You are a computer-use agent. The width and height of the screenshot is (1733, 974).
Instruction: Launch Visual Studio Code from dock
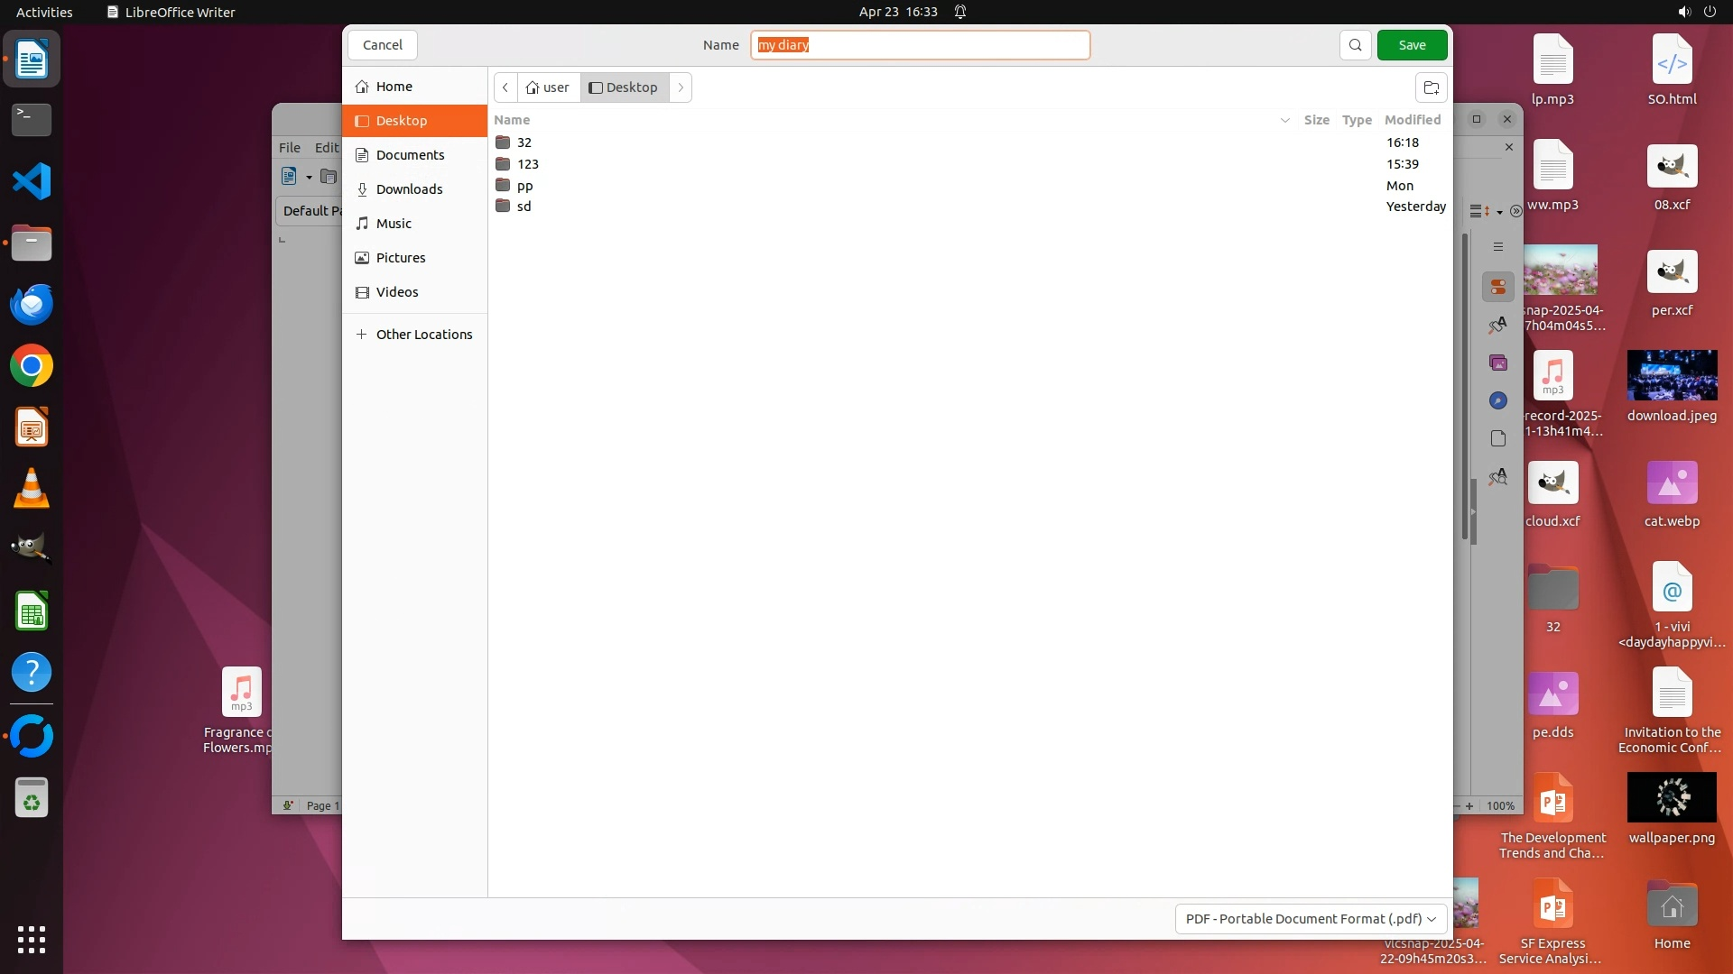tap(32, 181)
